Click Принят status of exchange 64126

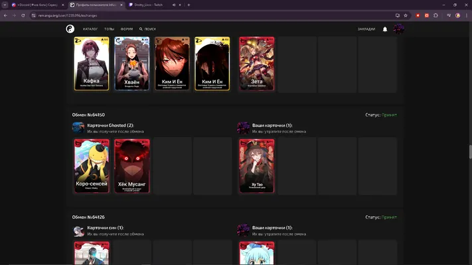389,217
